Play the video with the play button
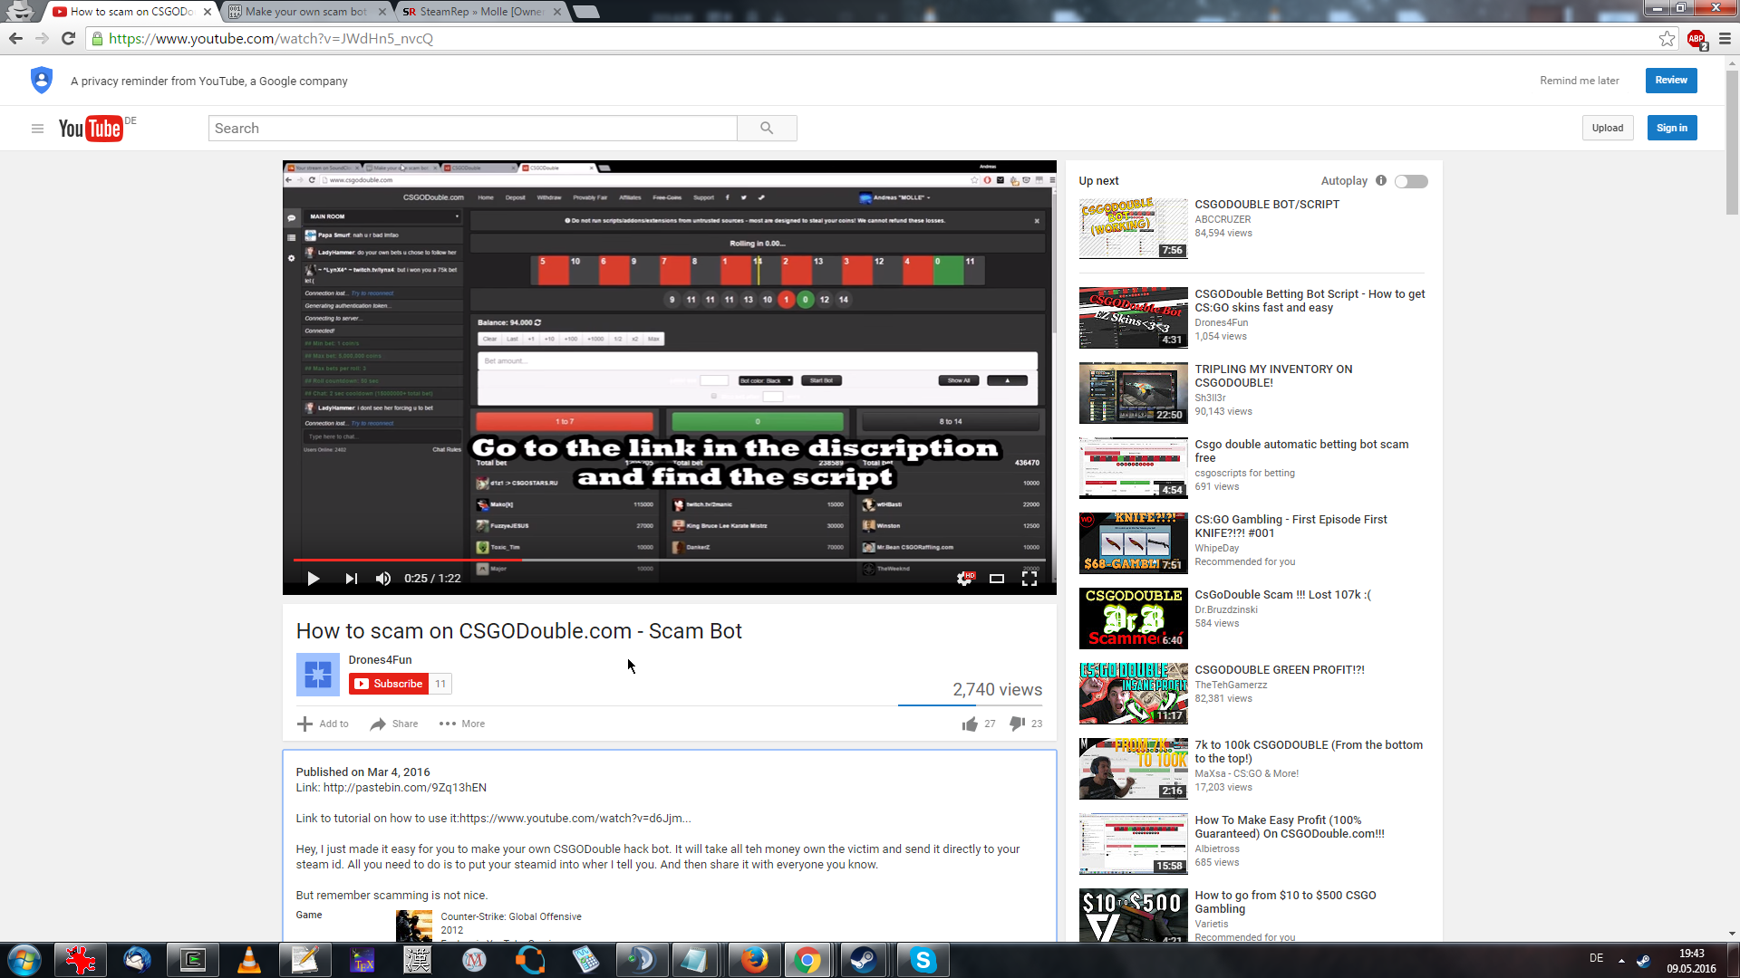 [313, 579]
